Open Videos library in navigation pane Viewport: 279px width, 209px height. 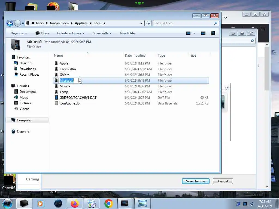pos(24,109)
